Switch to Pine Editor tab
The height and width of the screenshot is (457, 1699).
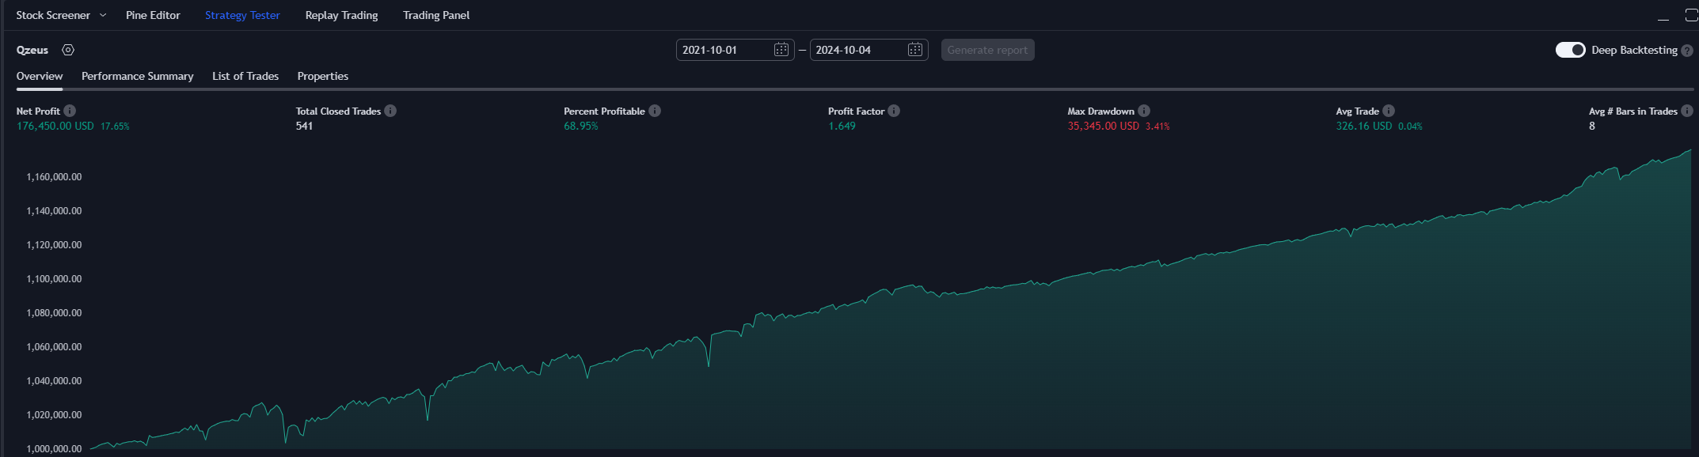pyautogui.click(x=153, y=15)
